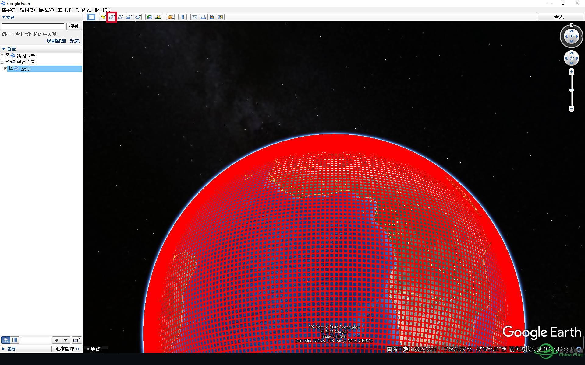
Task: Collapse the 搜尋 panel header
Action: coord(41,17)
